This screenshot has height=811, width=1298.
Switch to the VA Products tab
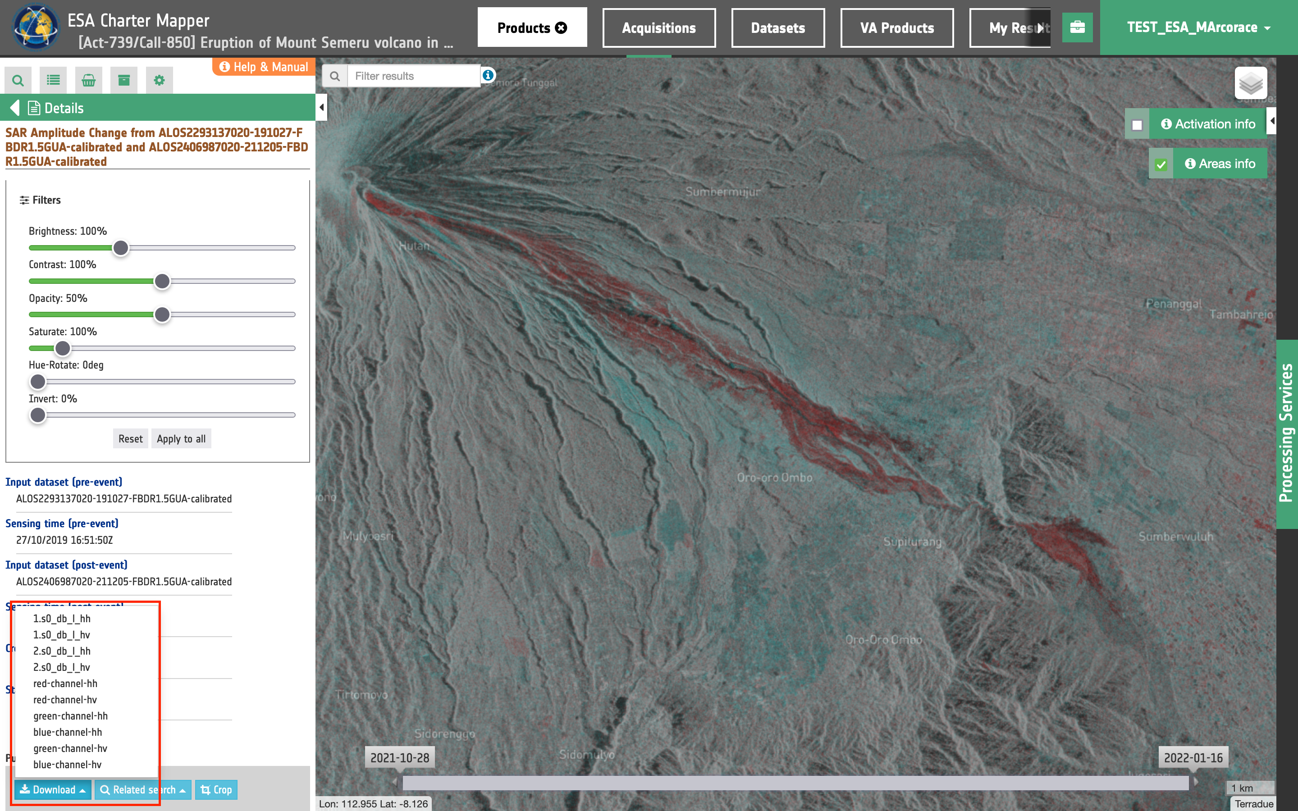click(x=897, y=28)
